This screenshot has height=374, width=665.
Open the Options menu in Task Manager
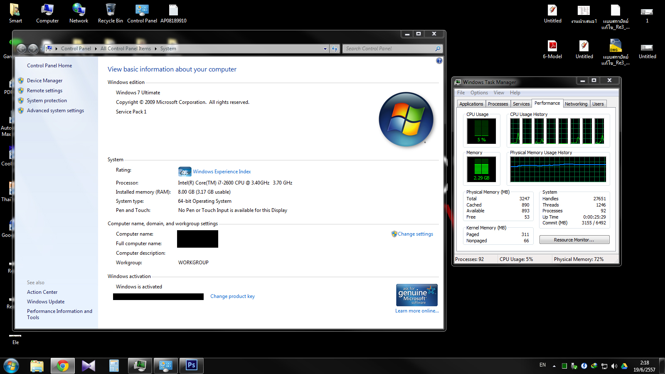[x=479, y=93]
